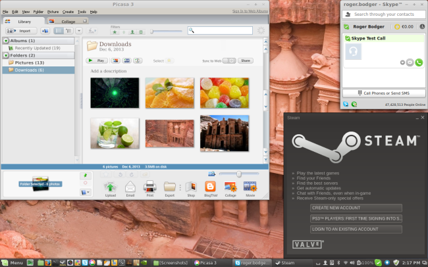
Task: Toggle starred photos filter
Action: click(x=115, y=32)
